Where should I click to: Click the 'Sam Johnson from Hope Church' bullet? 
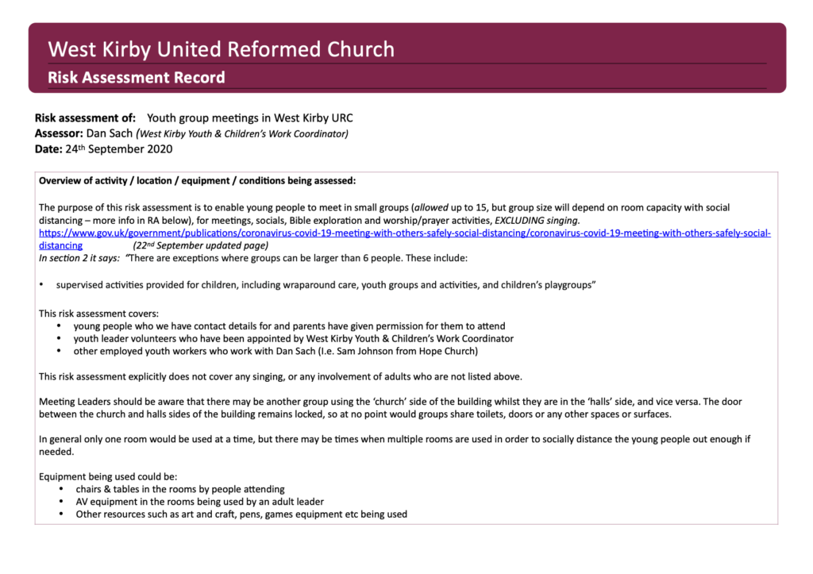[x=275, y=351]
